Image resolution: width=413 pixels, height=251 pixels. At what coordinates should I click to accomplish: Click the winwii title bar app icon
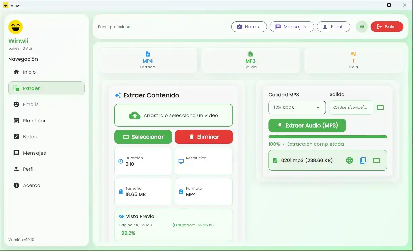coord(6,5)
